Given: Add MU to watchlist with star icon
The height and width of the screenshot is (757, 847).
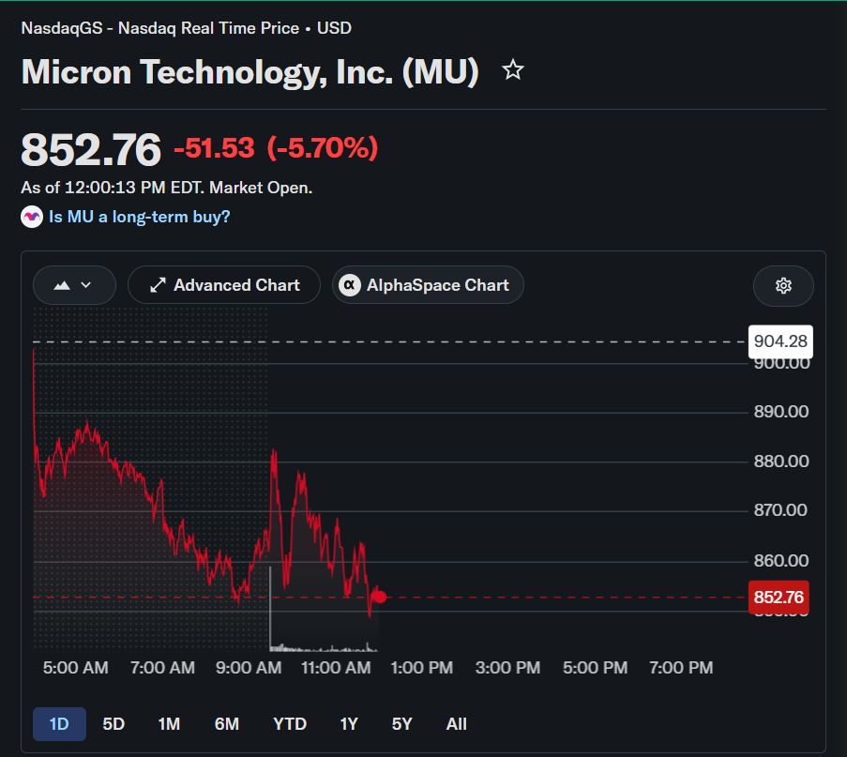Looking at the screenshot, I should coord(513,70).
